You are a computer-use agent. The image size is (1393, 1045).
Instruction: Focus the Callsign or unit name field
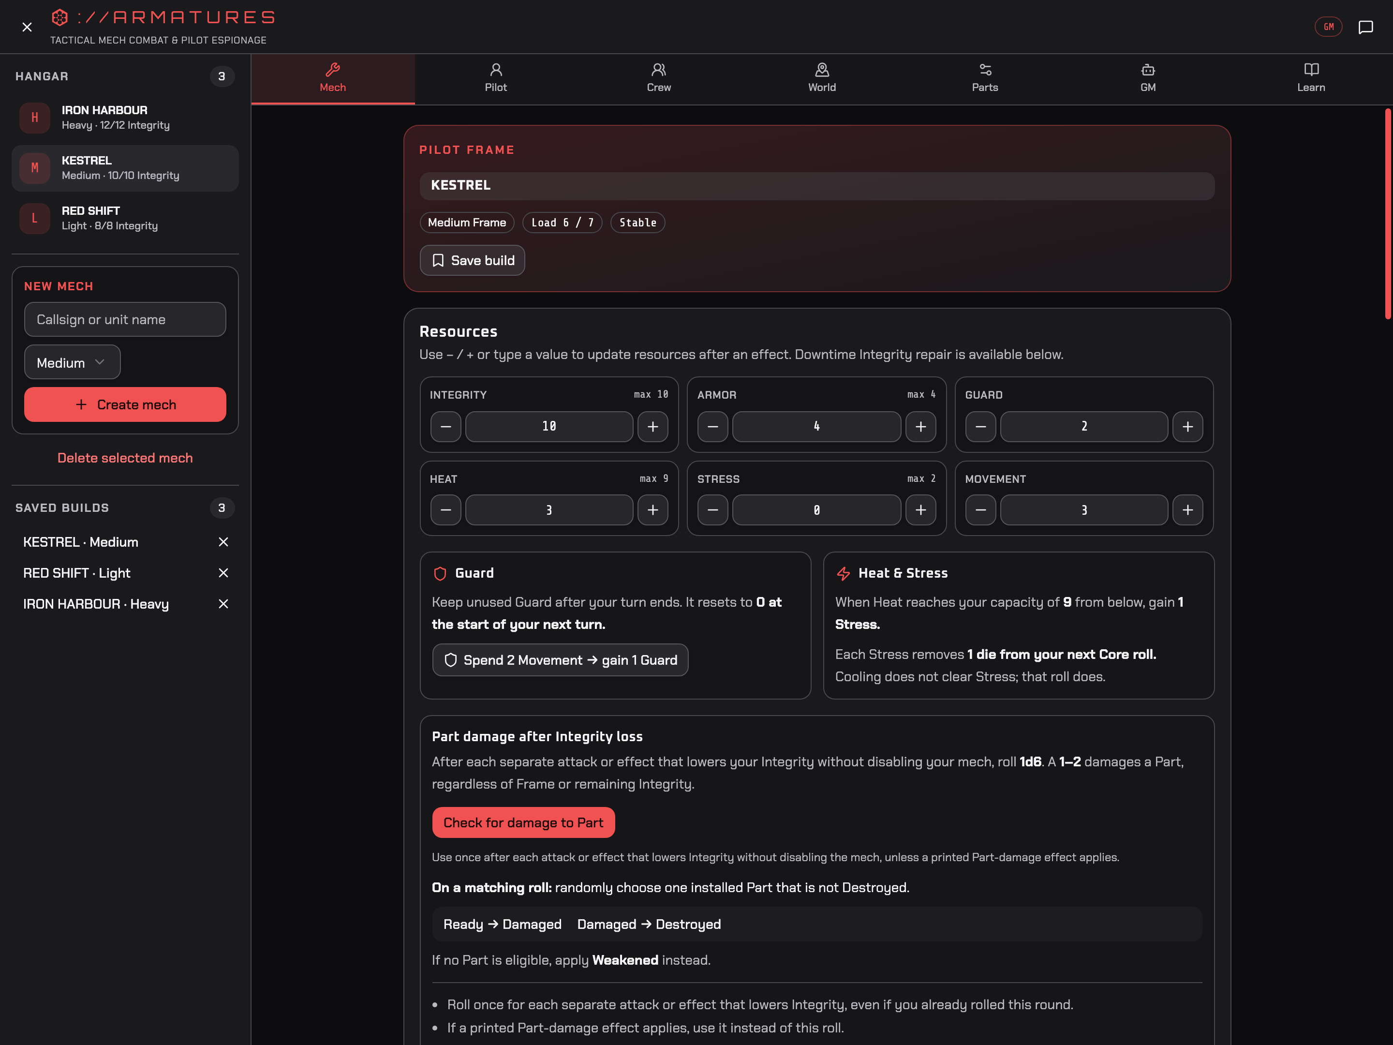coord(125,319)
